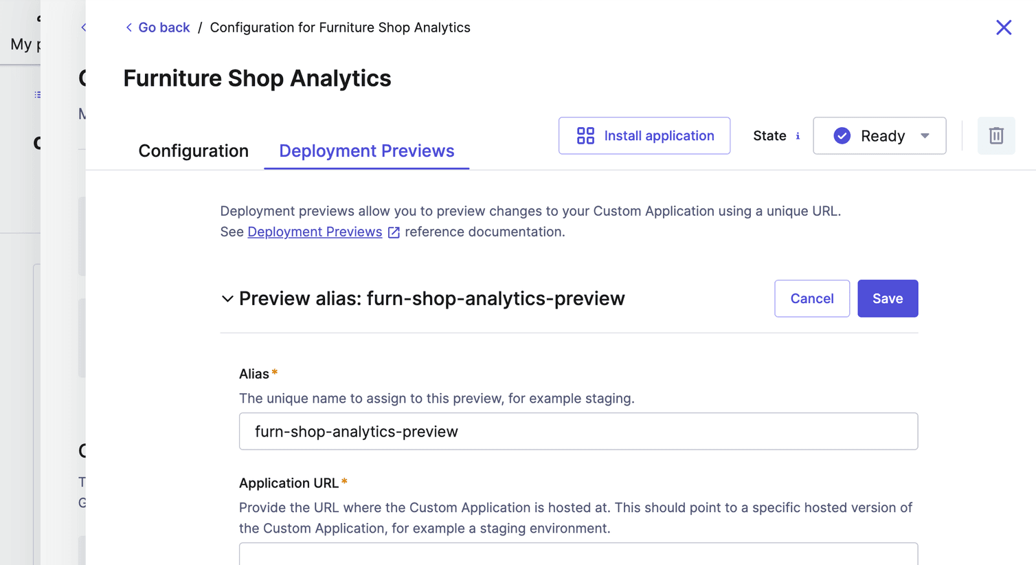
Task: Click the trash icon to delete the application
Action: (x=996, y=135)
